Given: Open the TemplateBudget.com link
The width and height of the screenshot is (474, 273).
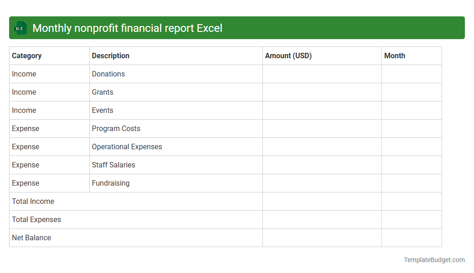Looking at the screenshot, I should pyautogui.click(x=434, y=260).
